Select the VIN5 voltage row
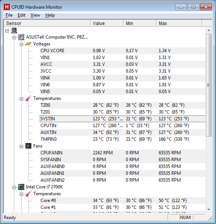Viewport: 216px width, 224px height. click(123, 92)
